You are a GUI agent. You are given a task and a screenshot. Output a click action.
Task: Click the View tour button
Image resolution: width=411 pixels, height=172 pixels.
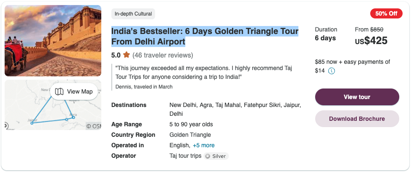coord(357,97)
